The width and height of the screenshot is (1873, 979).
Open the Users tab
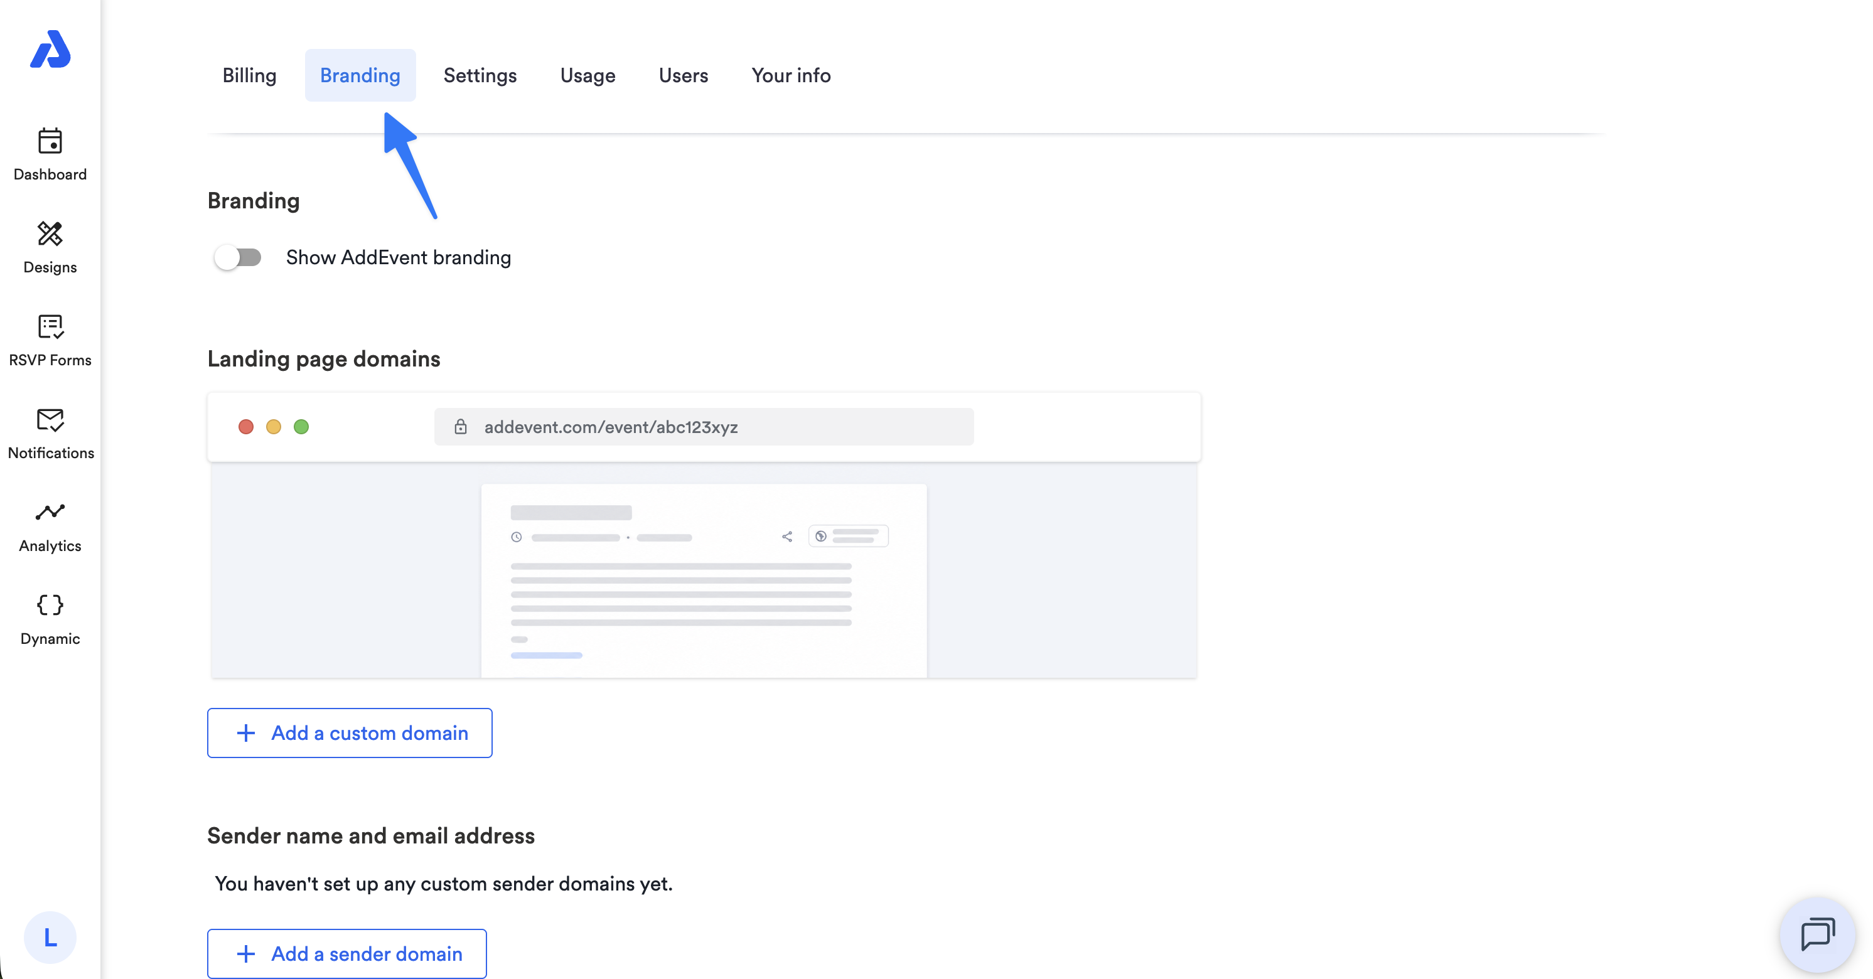(x=684, y=75)
